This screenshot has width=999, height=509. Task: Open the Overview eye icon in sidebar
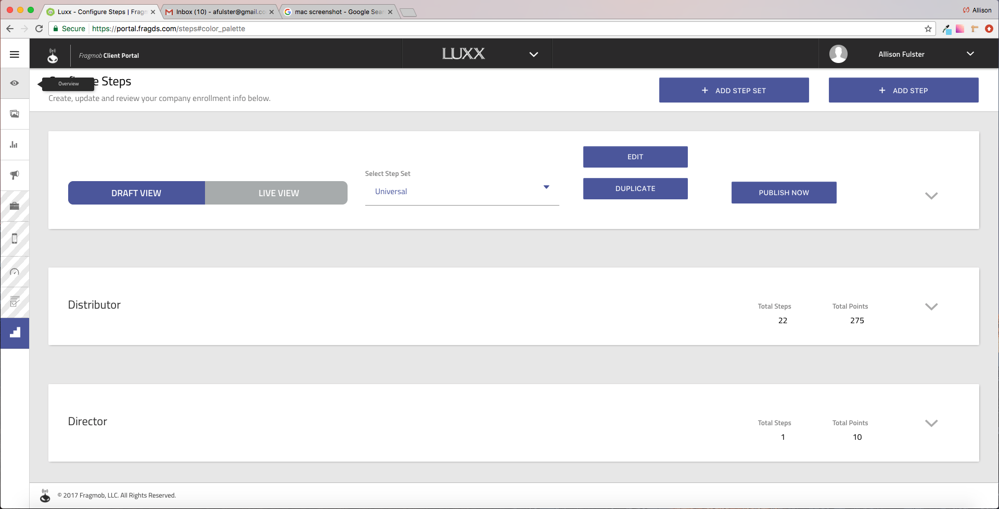pyautogui.click(x=15, y=83)
